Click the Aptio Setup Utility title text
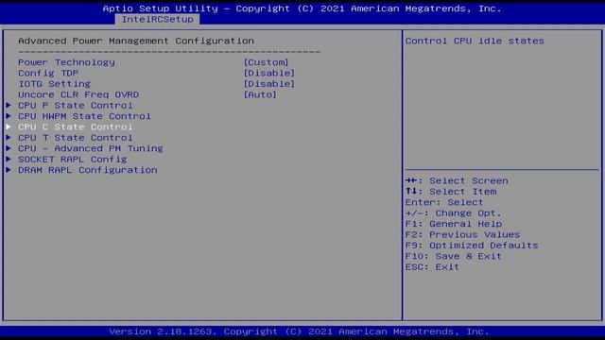This screenshot has width=605, height=340. (302, 8)
